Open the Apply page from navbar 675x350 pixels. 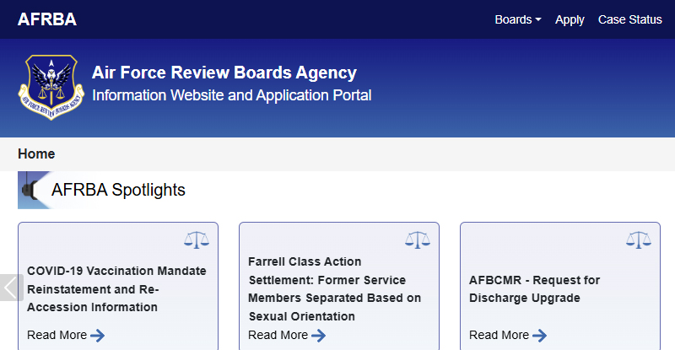(x=570, y=19)
